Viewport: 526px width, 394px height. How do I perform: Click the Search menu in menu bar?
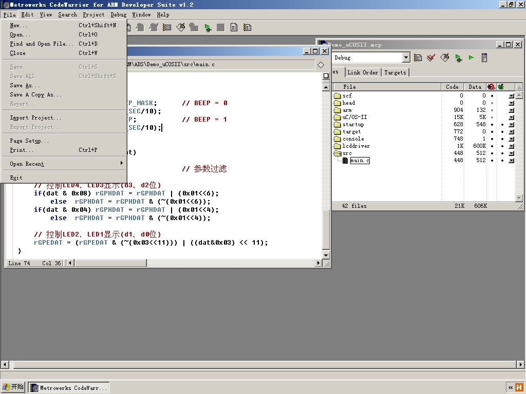point(67,15)
